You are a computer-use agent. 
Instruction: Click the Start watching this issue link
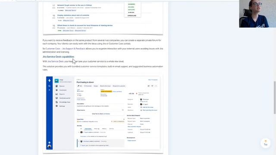[x=150, y=110]
